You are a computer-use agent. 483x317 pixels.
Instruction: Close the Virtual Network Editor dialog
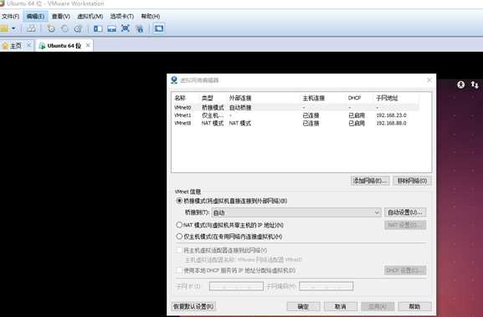coord(429,80)
